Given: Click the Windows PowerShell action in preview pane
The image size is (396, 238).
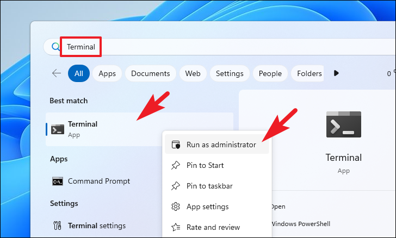Looking at the screenshot, I should (301, 224).
